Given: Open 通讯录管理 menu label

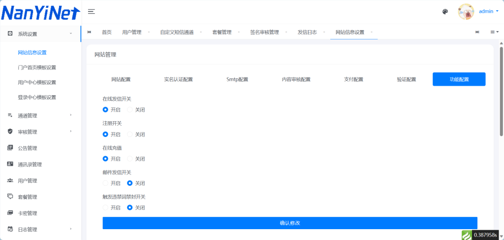Looking at the screenshot, I should tap(30, 165).
